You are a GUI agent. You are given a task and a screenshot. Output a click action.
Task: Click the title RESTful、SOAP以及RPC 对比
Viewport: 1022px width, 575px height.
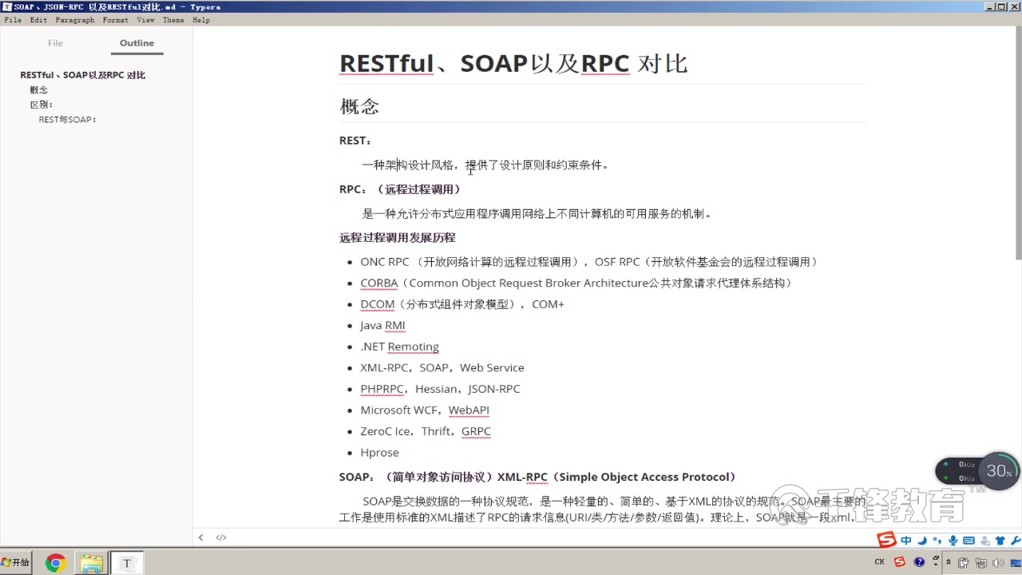(513, 63)
